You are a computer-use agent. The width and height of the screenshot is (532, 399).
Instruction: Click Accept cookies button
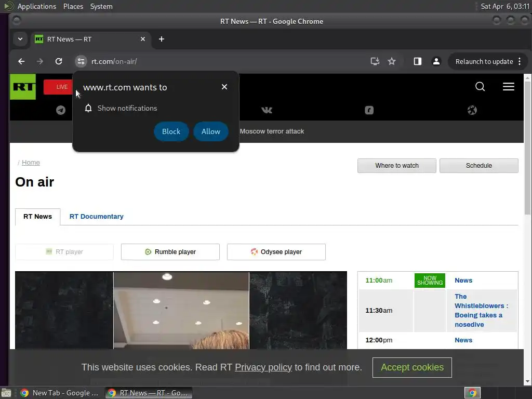[412, 367]
